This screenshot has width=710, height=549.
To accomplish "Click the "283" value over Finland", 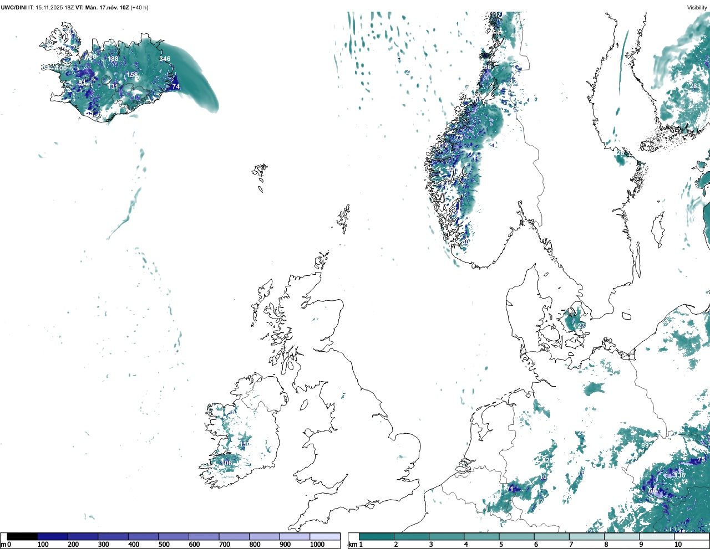I will click(x=695, y=86).
